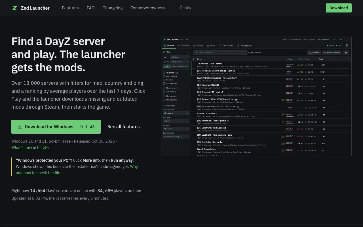Click the Filters funnel icon

(x=164, y=52)
